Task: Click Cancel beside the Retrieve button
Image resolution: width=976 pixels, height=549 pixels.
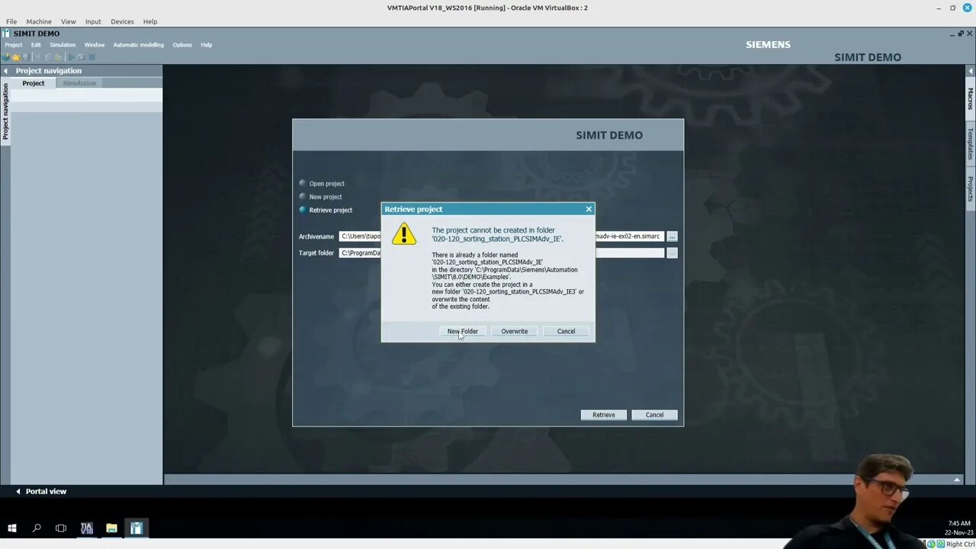Action: [654, 415]
